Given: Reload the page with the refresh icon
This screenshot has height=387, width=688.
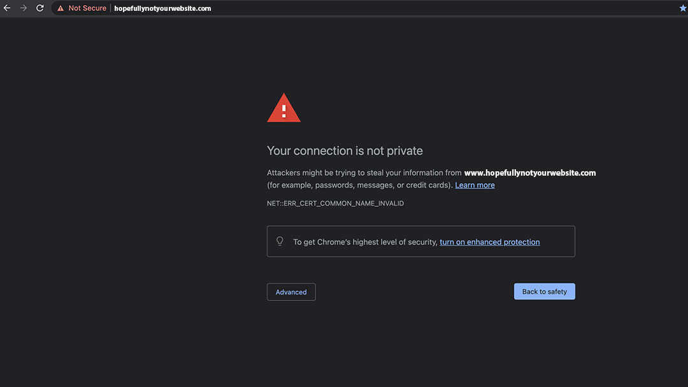Looking at the screenshot, I should coord(40,8).
